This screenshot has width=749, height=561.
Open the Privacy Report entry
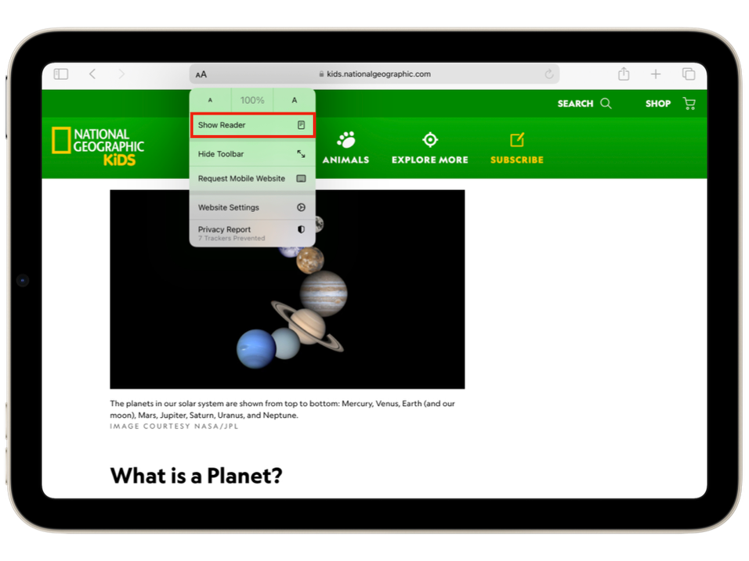coord(252,233)
